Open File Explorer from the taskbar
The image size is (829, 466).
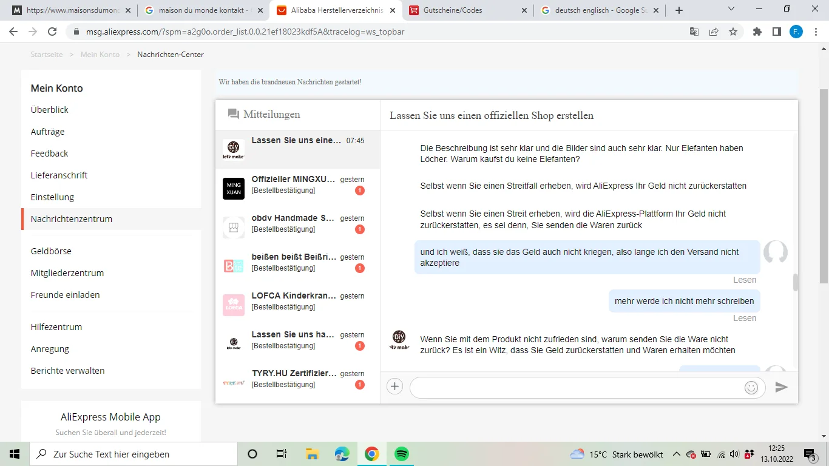click(x=313, y=454)
